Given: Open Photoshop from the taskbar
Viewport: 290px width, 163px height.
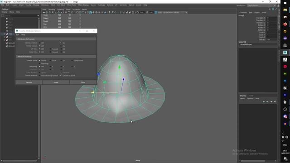Looking at the screenshot, I should [285, 81].
